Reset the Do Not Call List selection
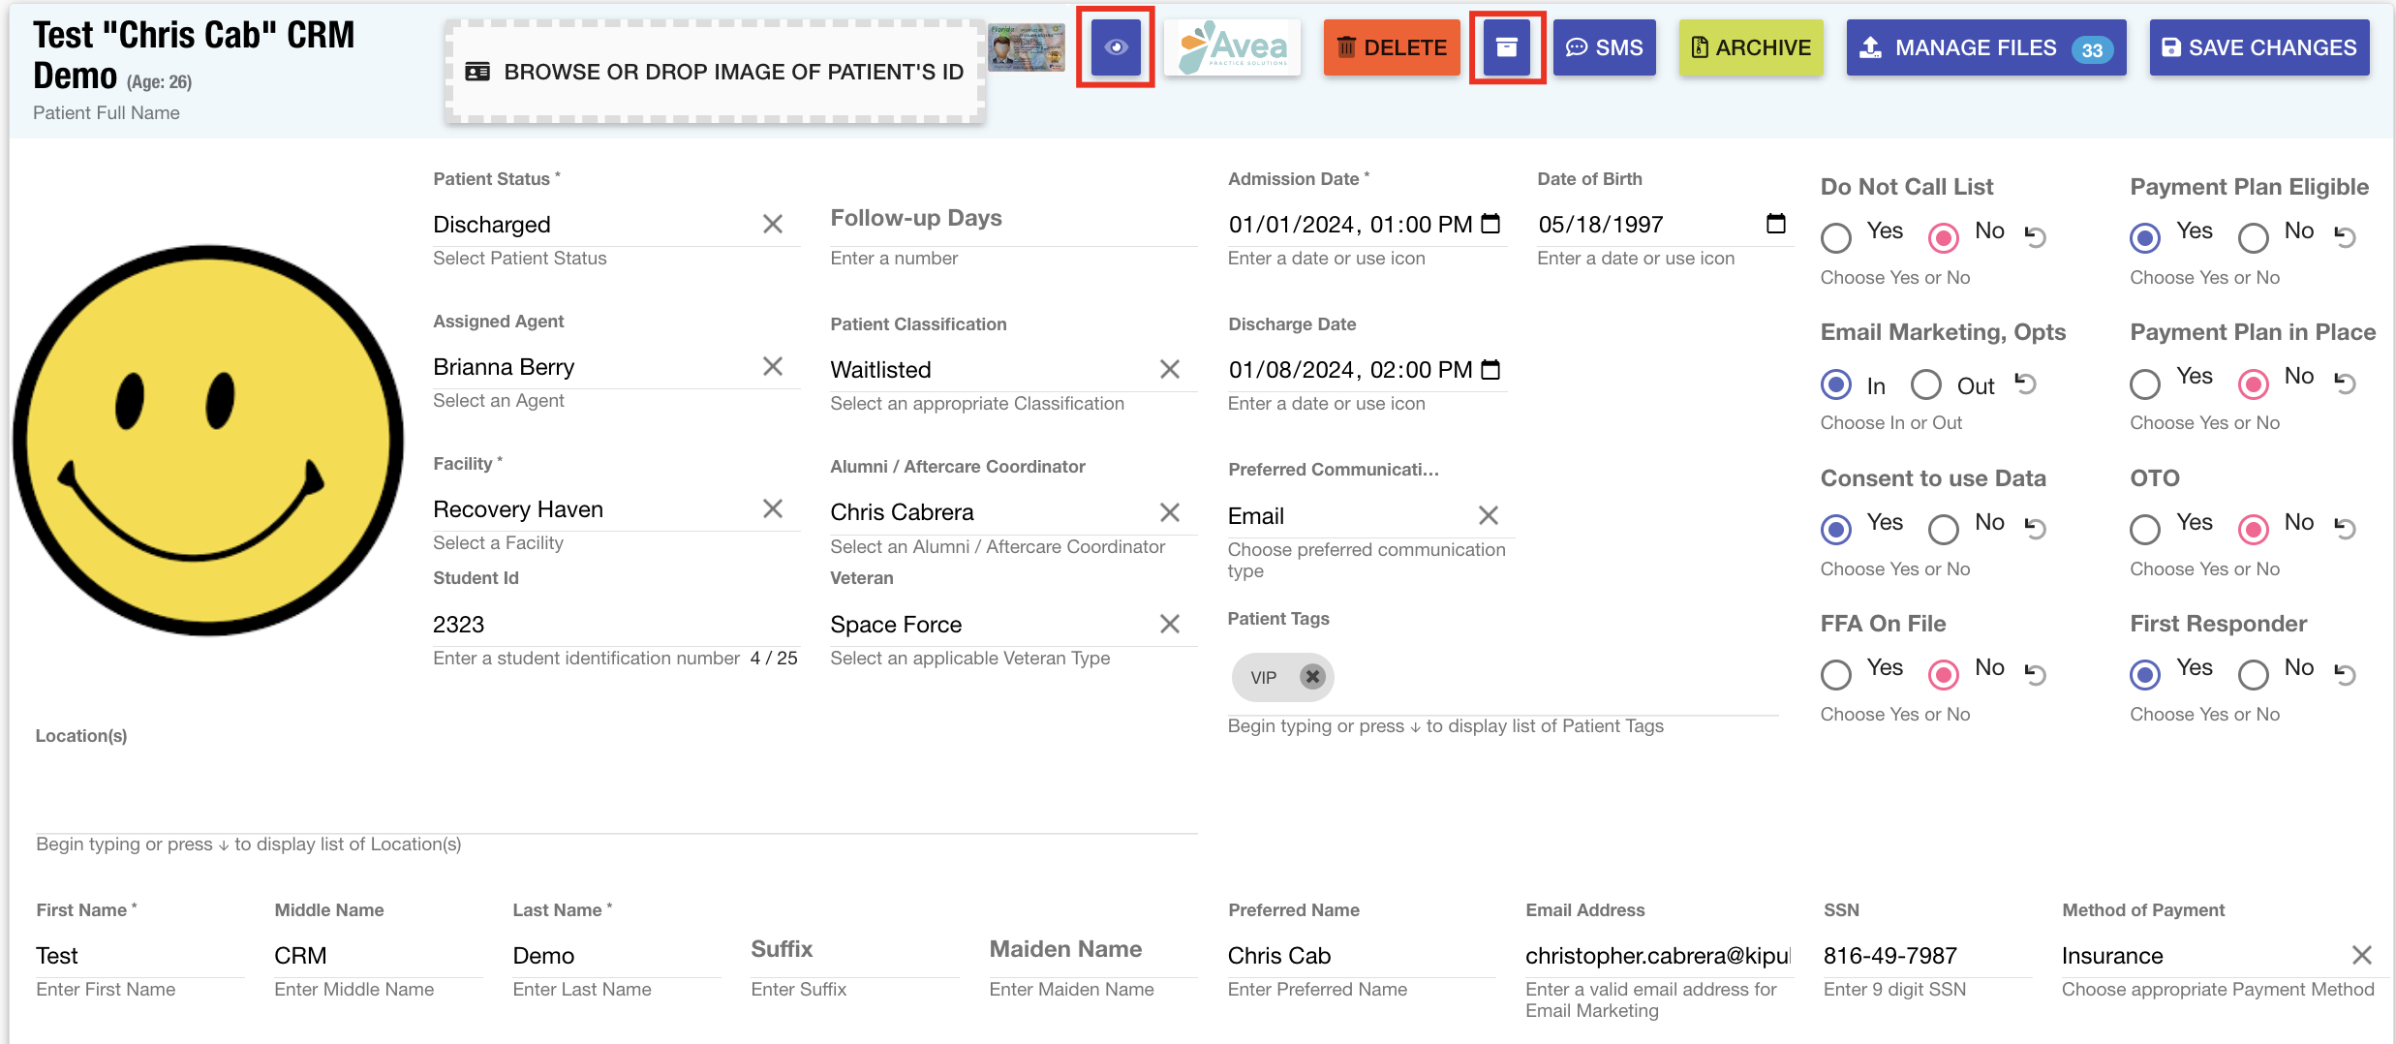The image size is (2396, 1044). point(2036,236)
